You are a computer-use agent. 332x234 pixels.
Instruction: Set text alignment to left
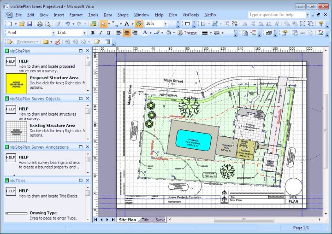tap(119, 33)
